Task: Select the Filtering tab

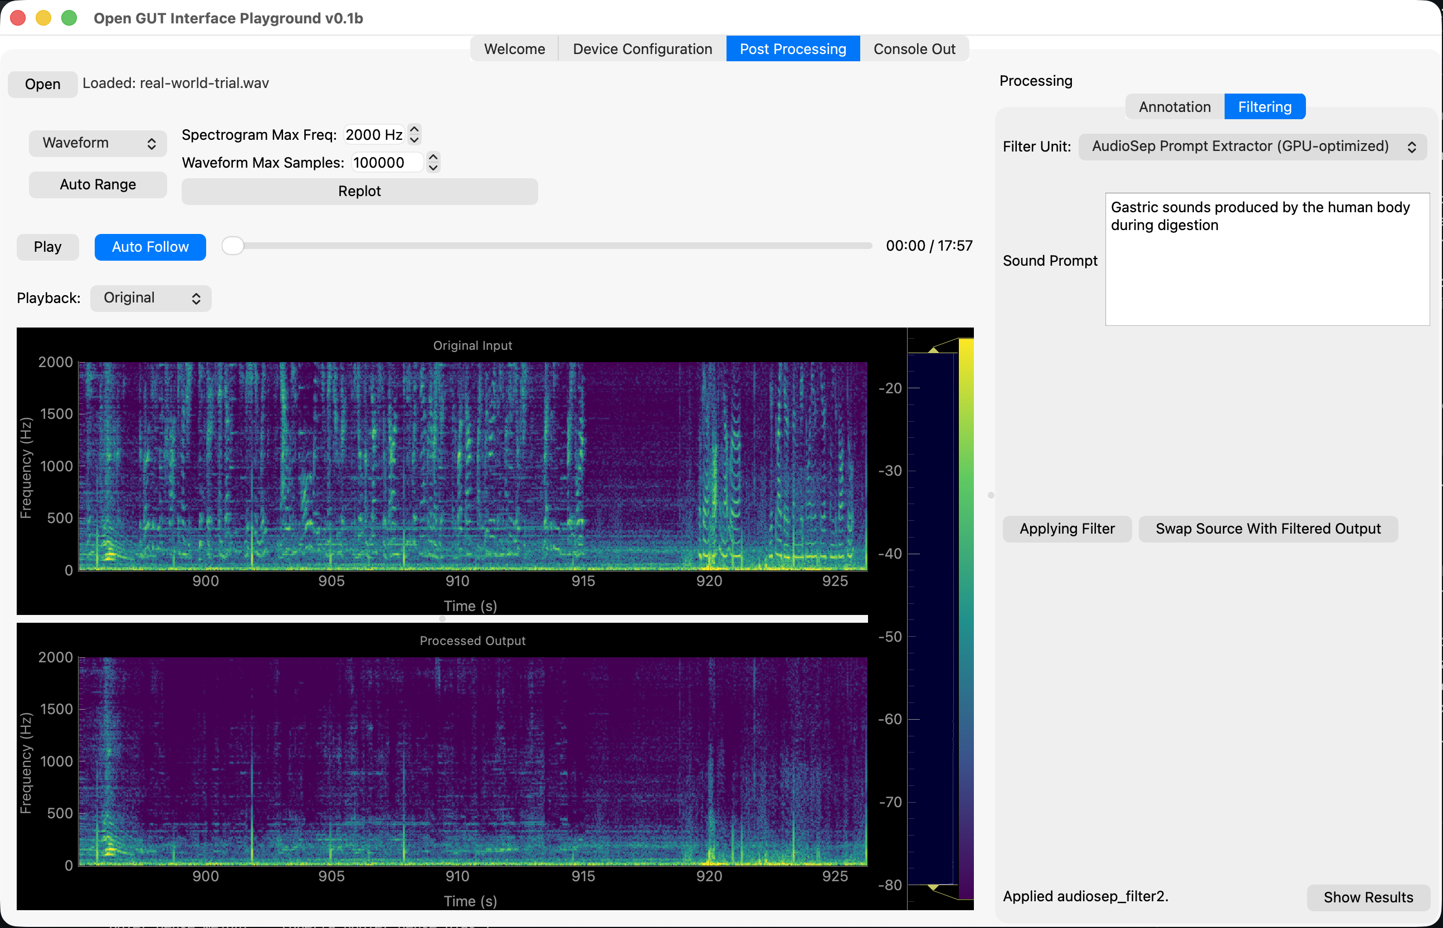Action: tap(1265, 106)
